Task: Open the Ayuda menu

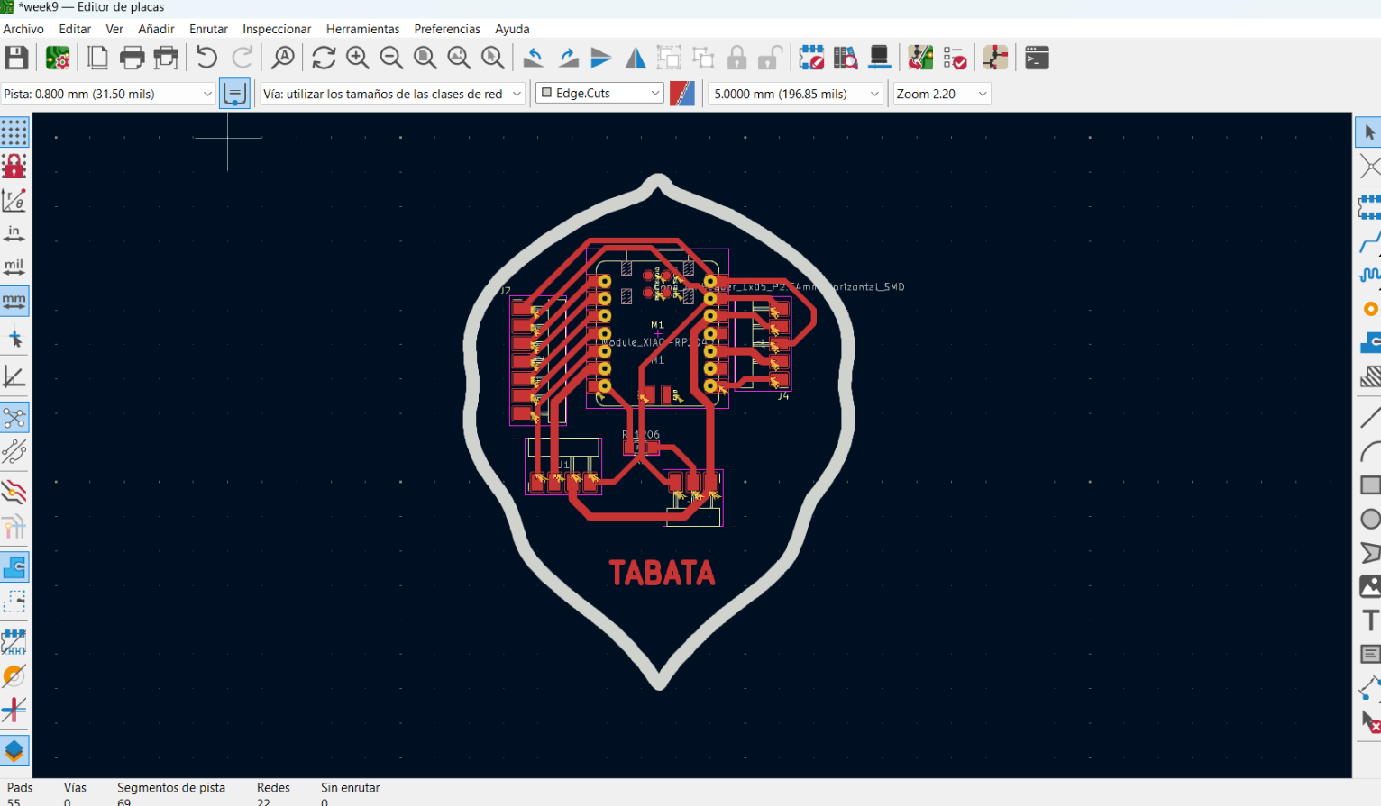Action: pyautogui.click(x=512, y=29)
